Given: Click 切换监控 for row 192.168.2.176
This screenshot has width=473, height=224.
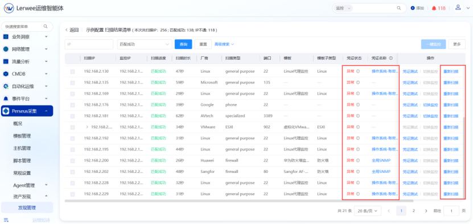Looking at the screenshot, I should (x=430, y=105).
